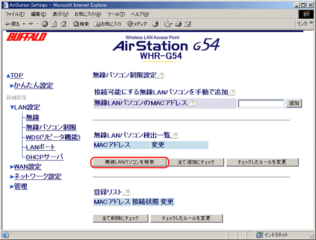Open the ツール(T) menu
316x240 pixels.
tap(116, 14)
